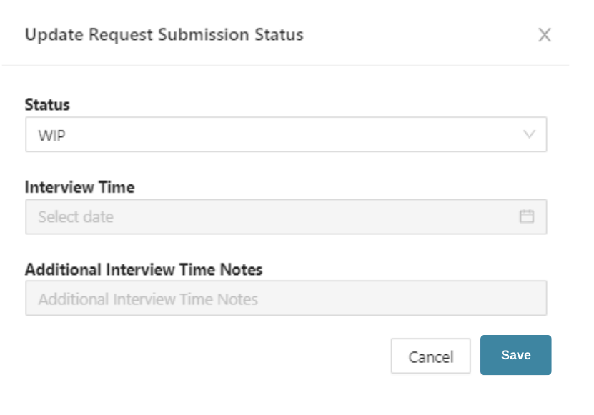
Task: Focus the Additional Interview Time Notes input
Action: point(286,298)
